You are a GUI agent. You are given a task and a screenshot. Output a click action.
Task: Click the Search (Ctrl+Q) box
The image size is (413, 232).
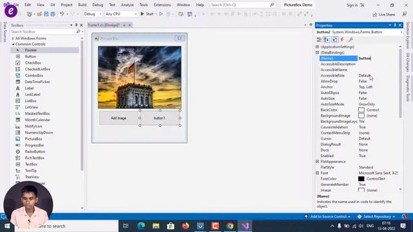coord(243,5)
